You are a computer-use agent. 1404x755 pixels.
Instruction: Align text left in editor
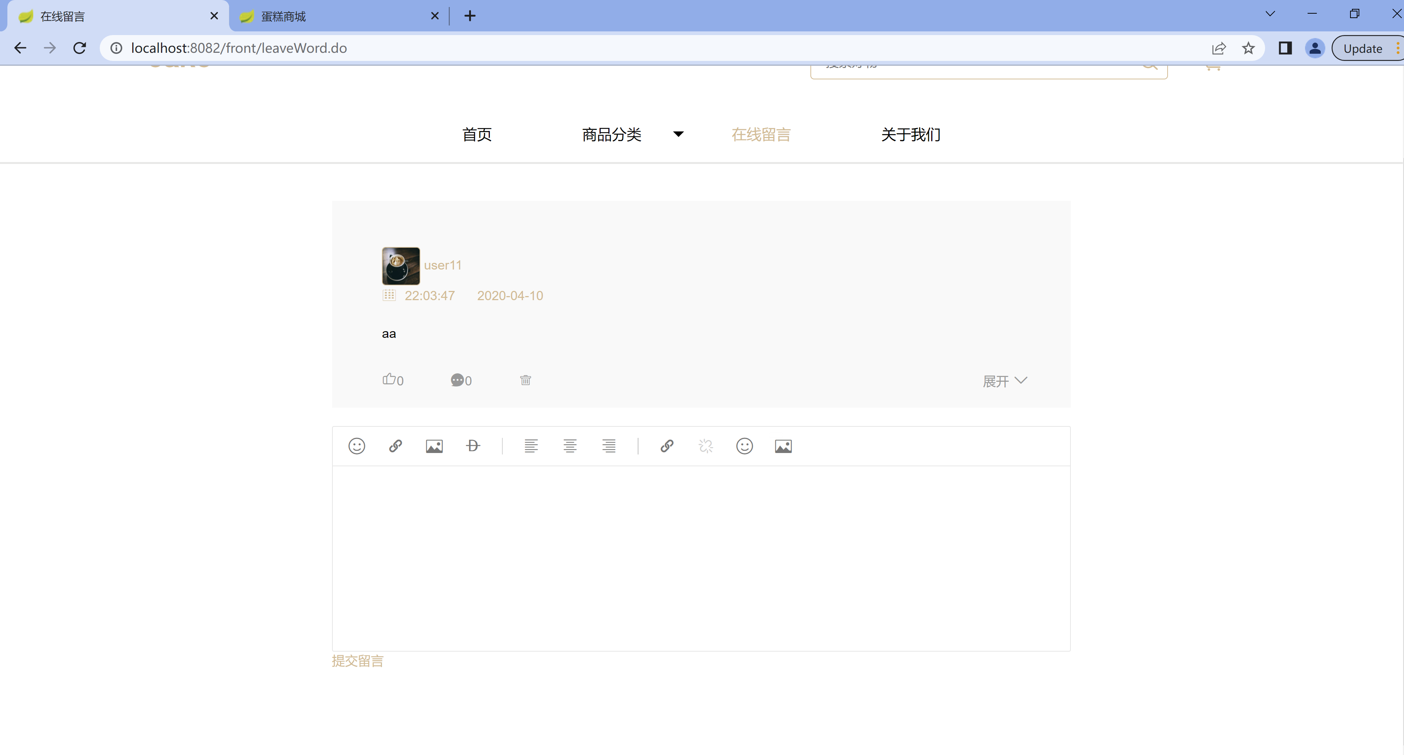click(x=531, y=446)
